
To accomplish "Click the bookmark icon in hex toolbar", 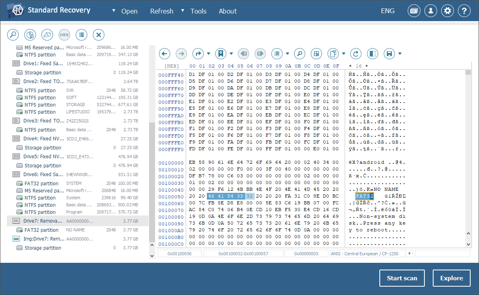I will (x=220, y=53).
